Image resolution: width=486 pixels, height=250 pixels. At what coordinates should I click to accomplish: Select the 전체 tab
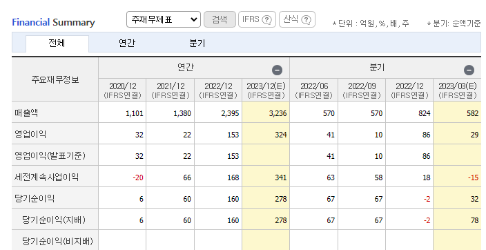coord(57,44)
